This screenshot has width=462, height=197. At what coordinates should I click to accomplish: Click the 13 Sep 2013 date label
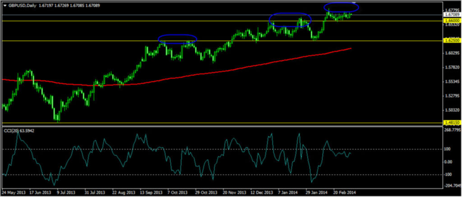[x=152, y=192]
